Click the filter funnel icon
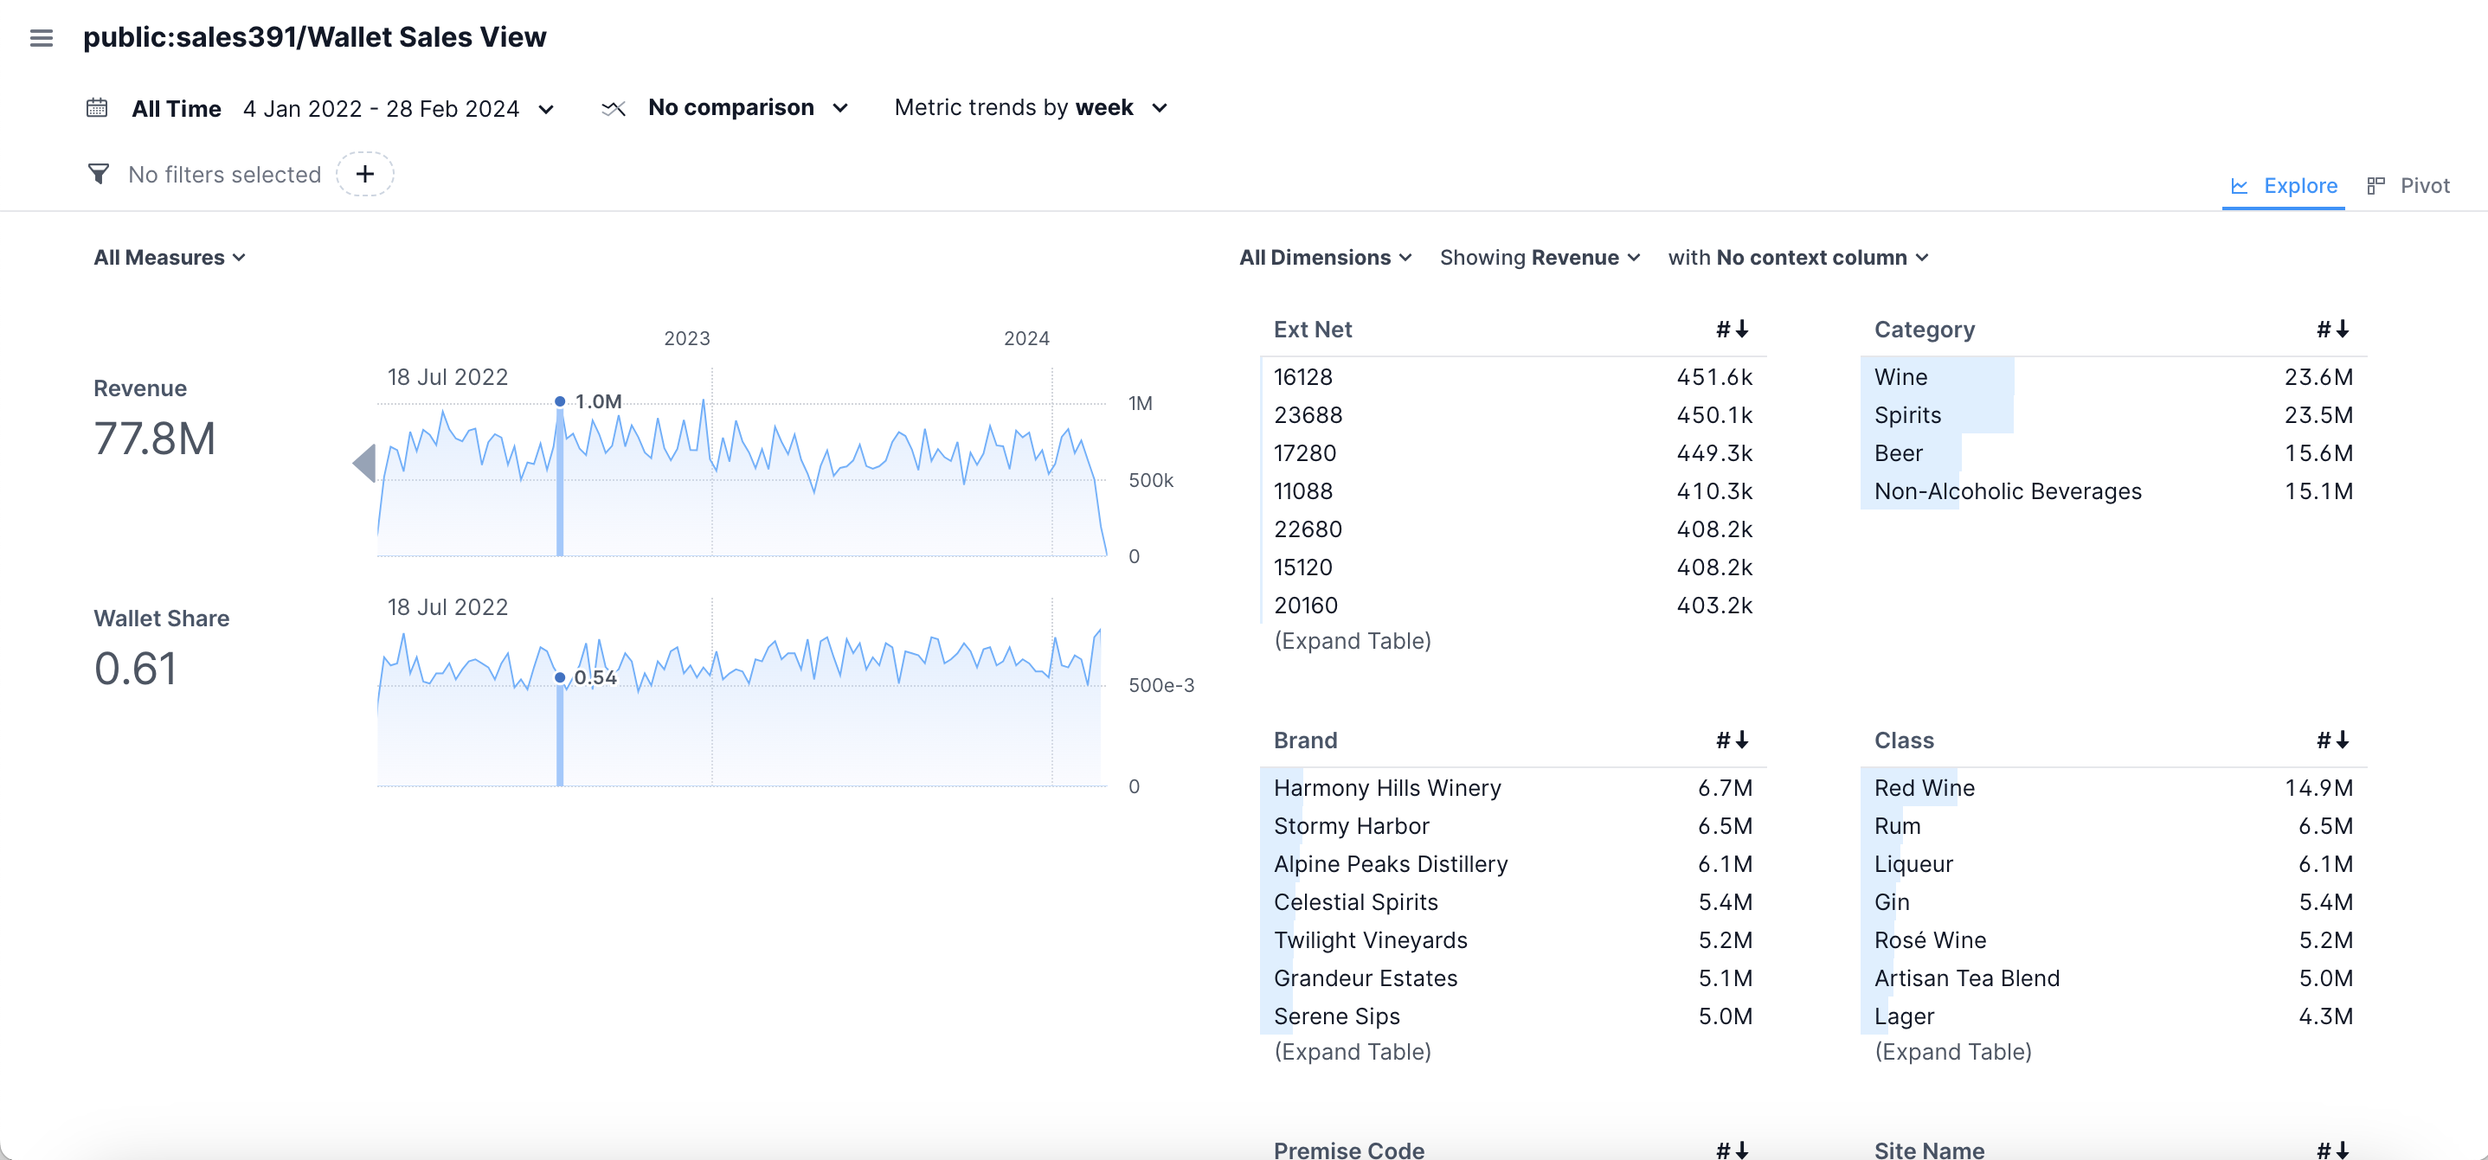2488x1160 pixels. (x=99, y=174)
